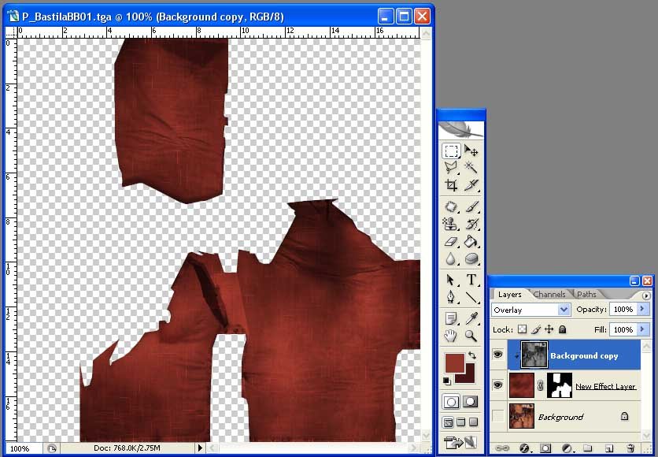Select the Crop tool
Image resolution: width=658 pixels, height=457 pixels.
(x=451, y=185)
